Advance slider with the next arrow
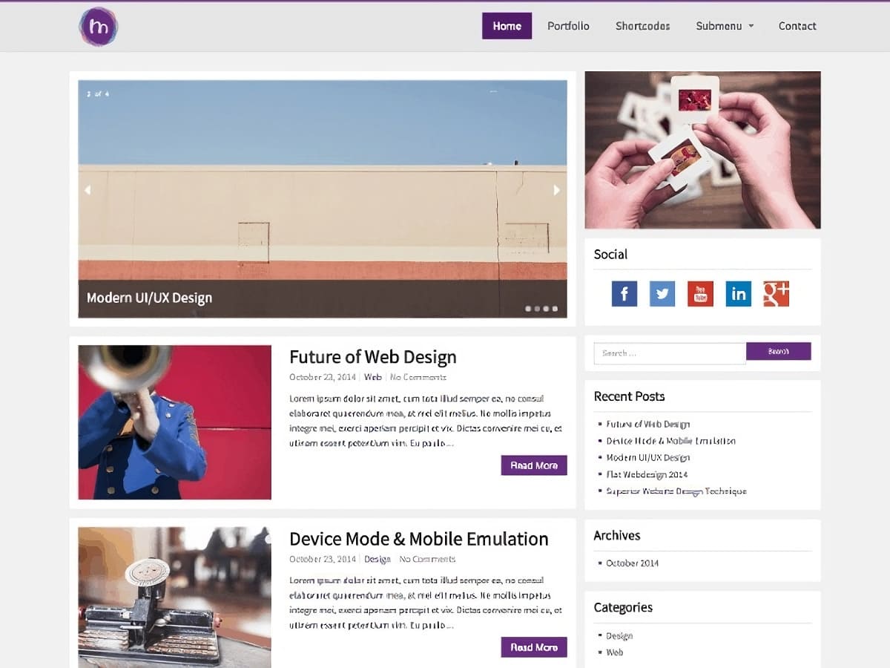 [557, 190]
